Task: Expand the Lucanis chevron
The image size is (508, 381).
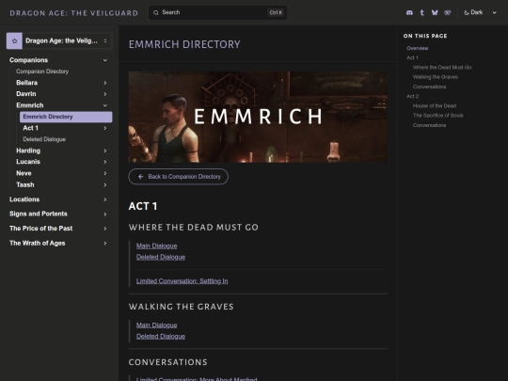Action: pos(105,162)
